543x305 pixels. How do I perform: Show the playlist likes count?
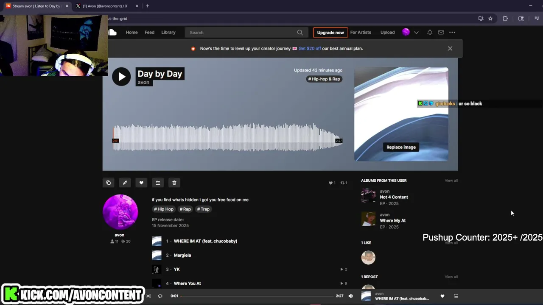pyautogui.click(x=332, y=183)
